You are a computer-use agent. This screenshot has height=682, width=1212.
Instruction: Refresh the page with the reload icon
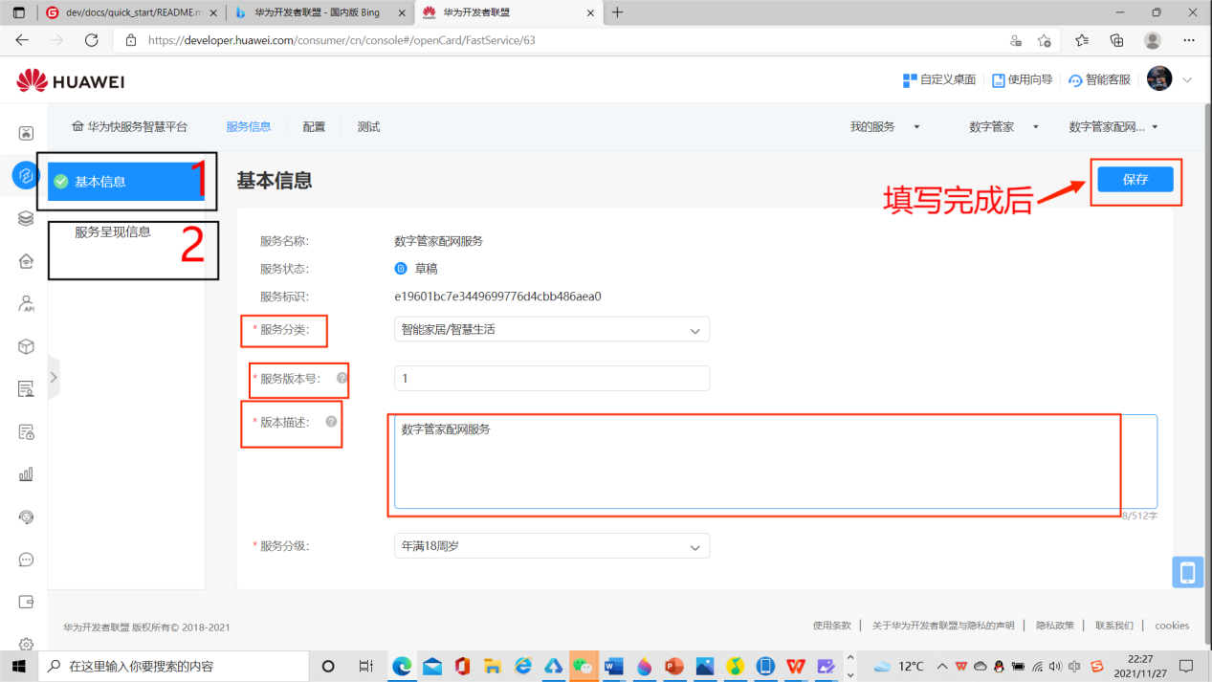(92, 40)
